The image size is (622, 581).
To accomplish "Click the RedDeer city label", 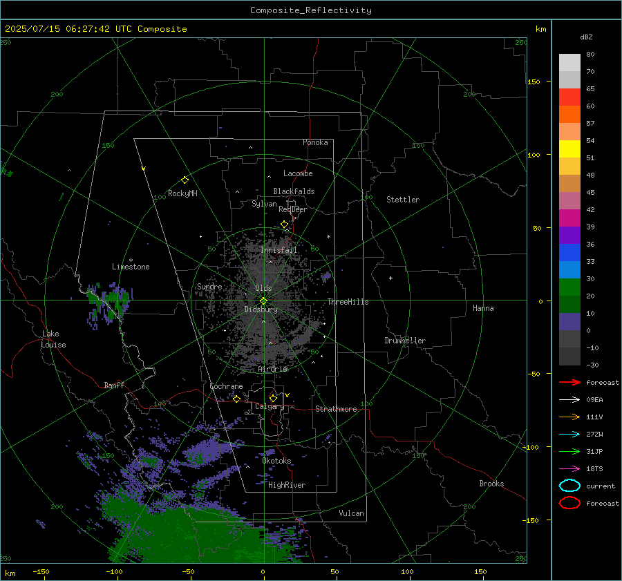I will tap(293, 209).
